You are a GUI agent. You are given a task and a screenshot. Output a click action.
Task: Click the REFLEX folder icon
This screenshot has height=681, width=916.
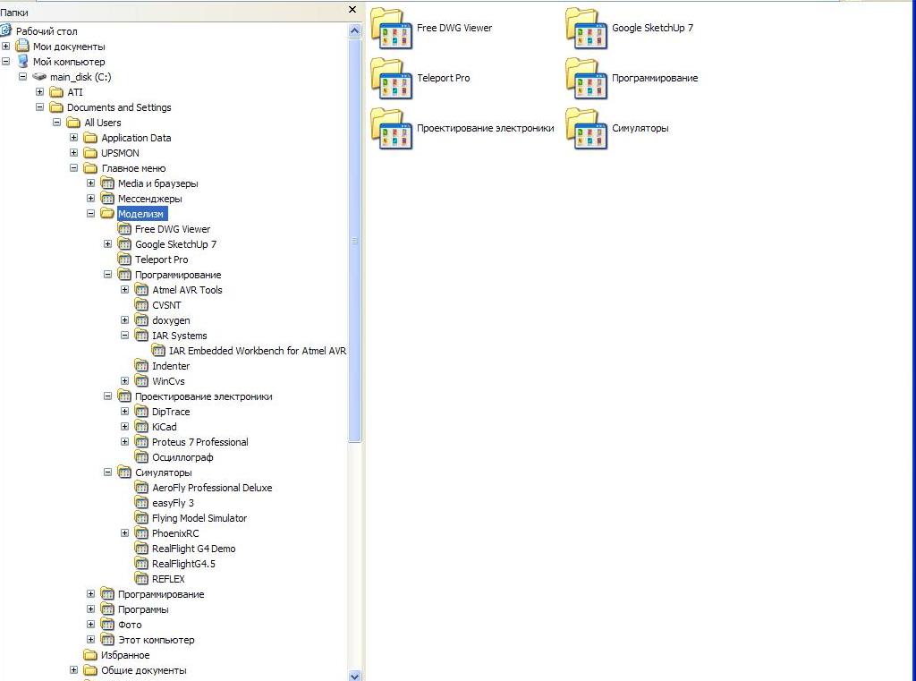tap(141, 578)
